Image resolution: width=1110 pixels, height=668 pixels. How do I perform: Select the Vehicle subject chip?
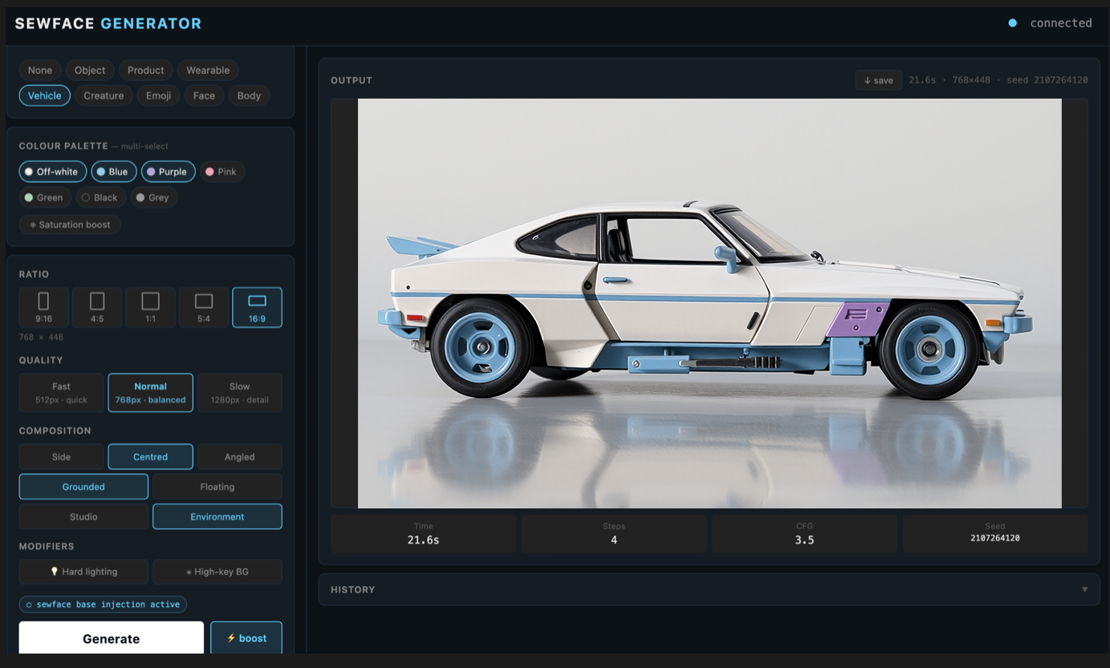pos(45,95)
